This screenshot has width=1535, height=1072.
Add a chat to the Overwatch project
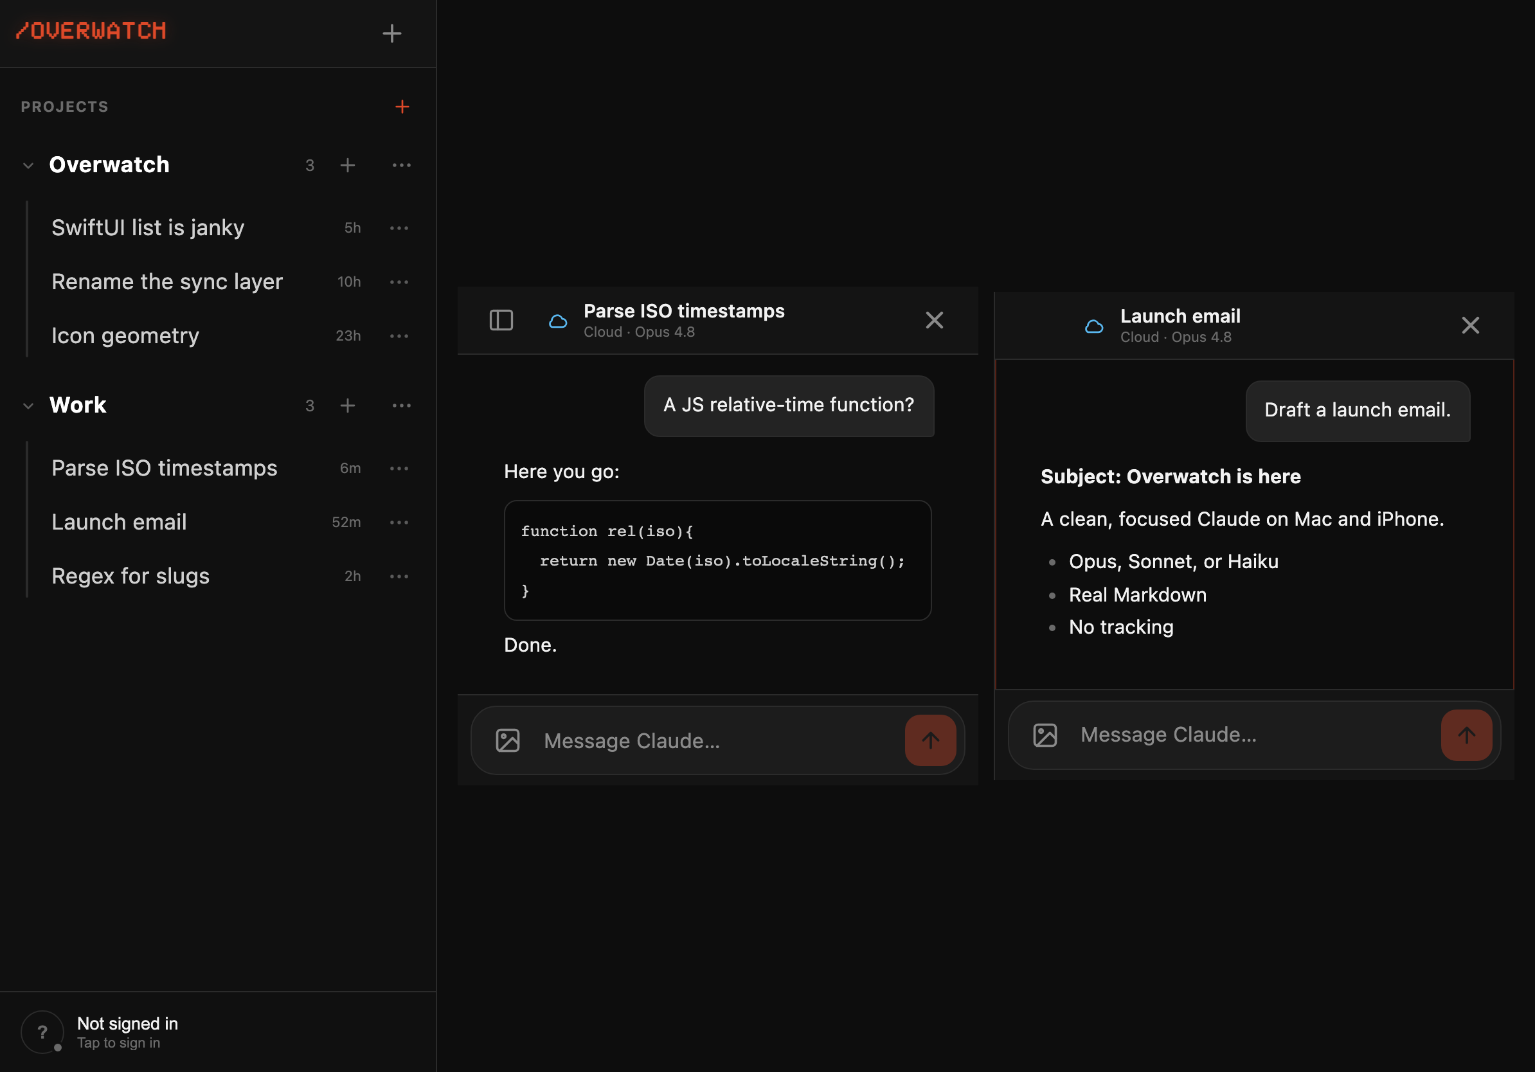coord(348,165)
